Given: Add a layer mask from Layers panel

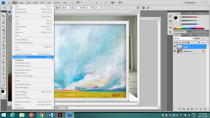Looking at the screenshot, I should (x=188, y=109).
